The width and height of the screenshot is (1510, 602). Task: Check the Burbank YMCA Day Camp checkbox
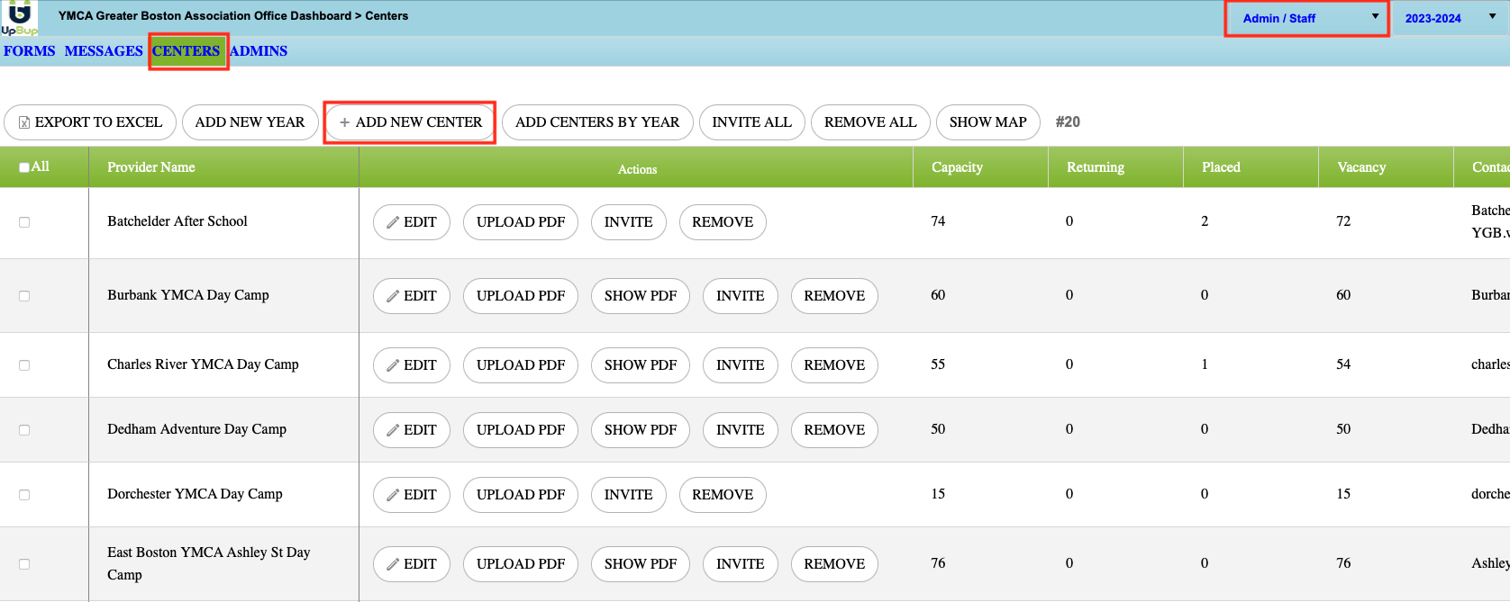coord(24,296)
